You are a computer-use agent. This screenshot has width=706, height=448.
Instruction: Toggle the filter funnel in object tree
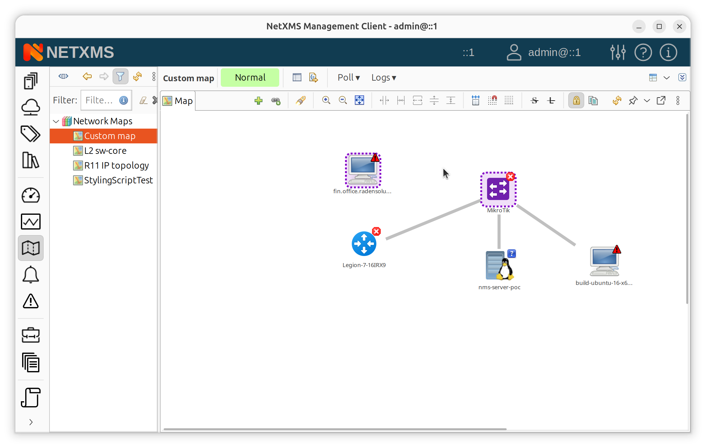(120, 76)
